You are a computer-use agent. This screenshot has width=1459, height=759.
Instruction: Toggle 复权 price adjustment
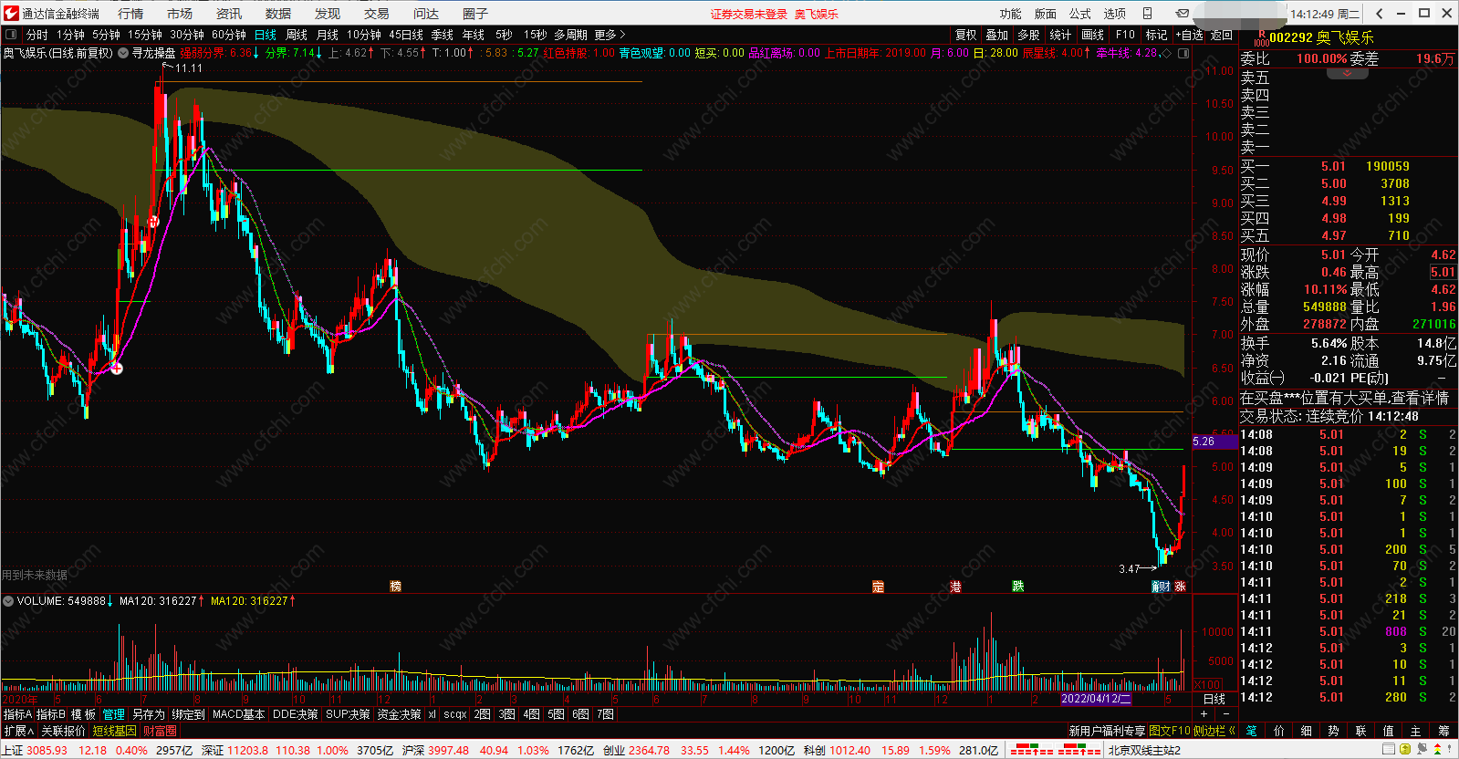[x=966, y=35]
